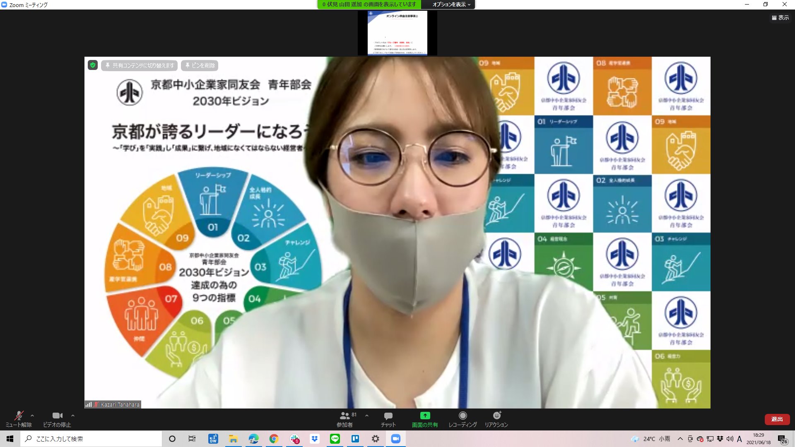
Task: Open Trello from taskbar
Action: [355, 439]
